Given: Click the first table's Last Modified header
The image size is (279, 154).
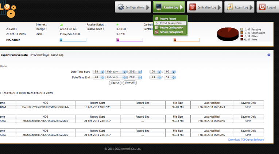Looking at the screenshot, I should [x=212, y=103].
